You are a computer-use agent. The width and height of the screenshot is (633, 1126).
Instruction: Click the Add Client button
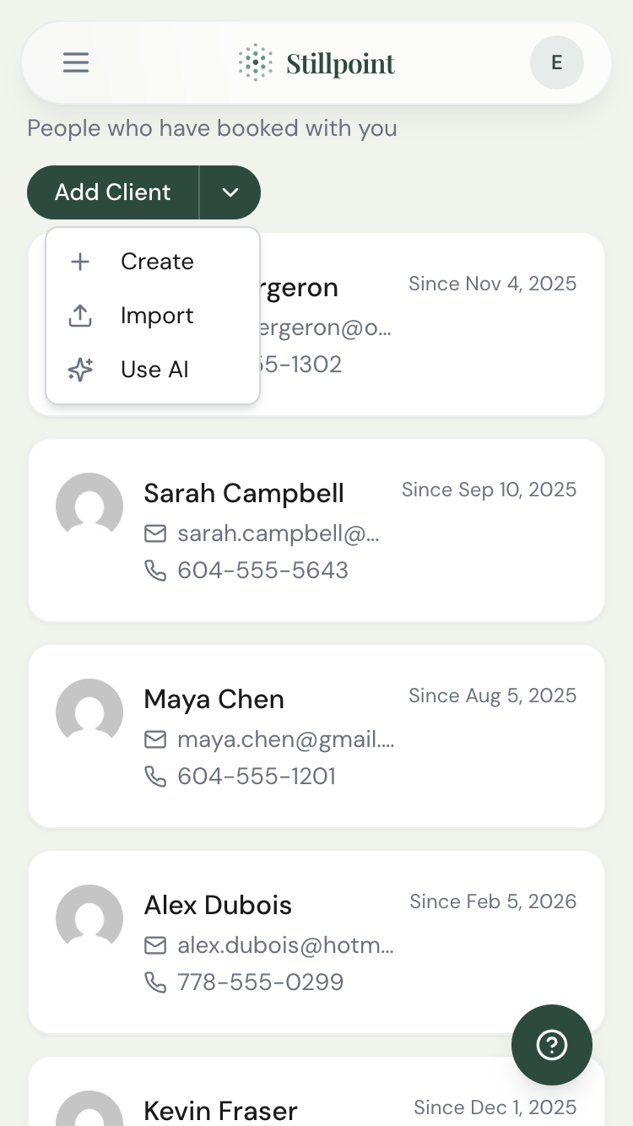coord(112,192)
